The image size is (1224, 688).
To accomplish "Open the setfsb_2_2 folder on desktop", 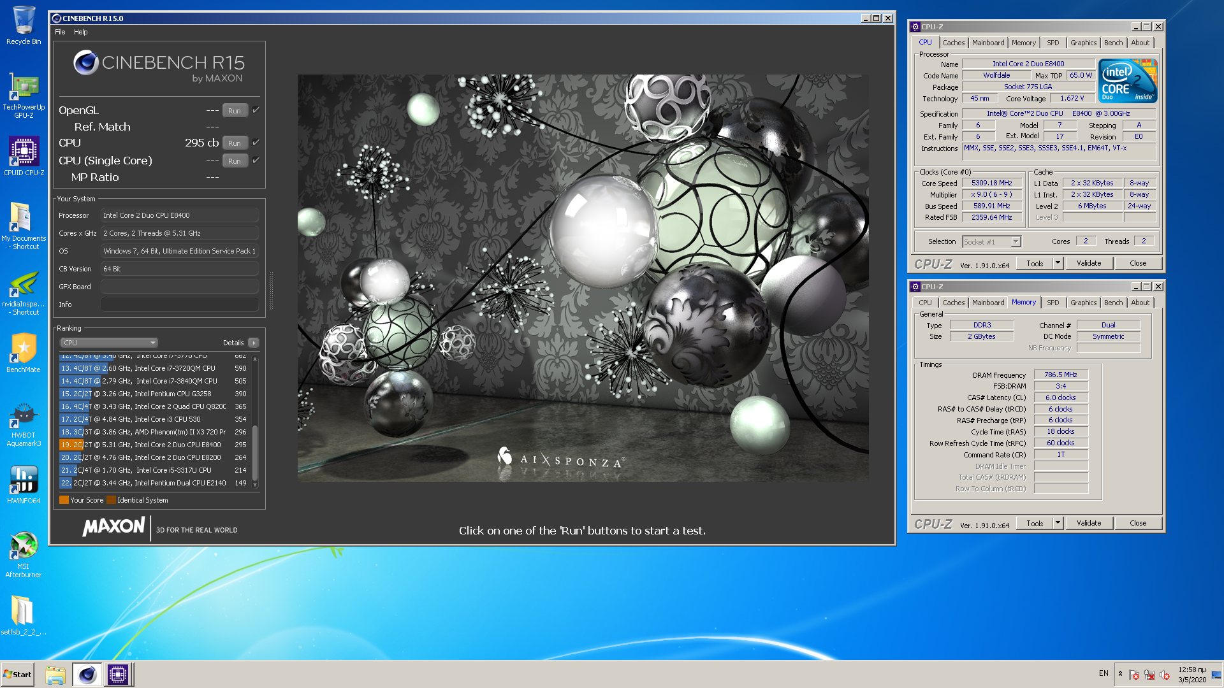I will pyautogui.click(x=24, y=615).
